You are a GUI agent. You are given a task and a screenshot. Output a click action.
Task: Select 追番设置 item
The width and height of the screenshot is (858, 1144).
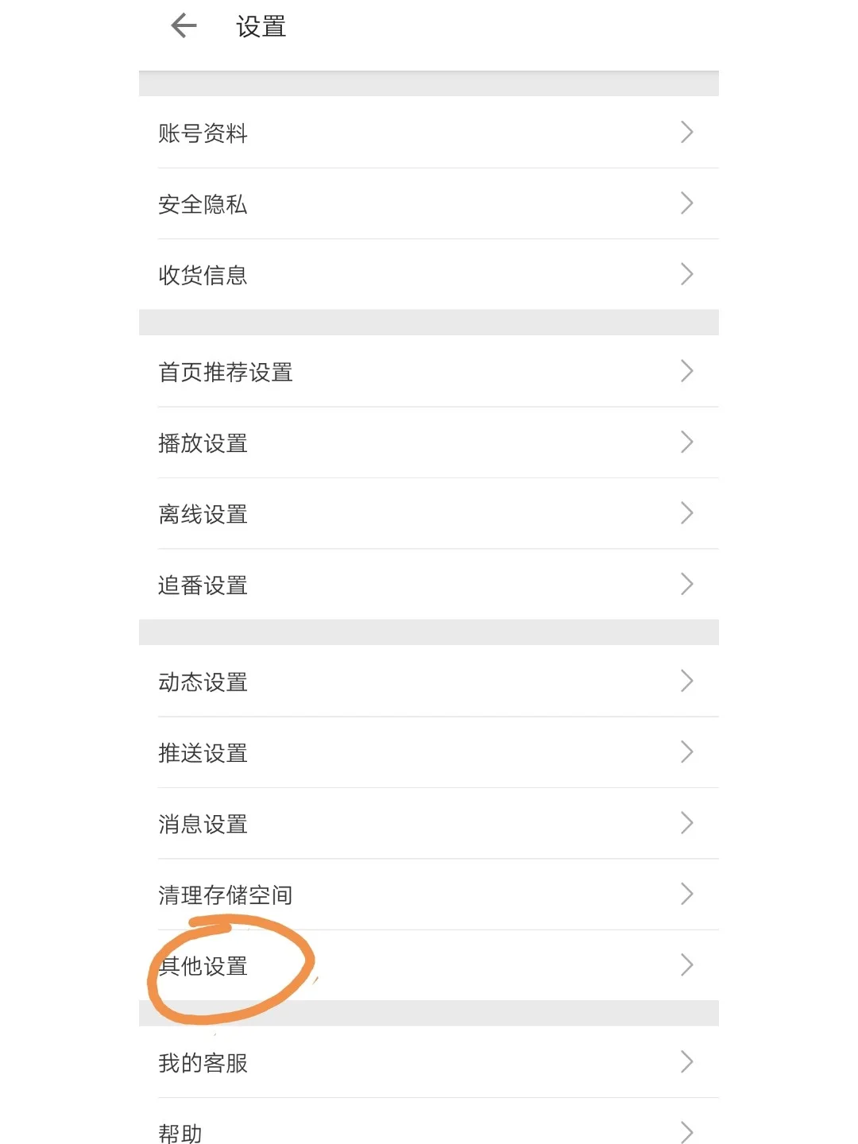pos(429,584)
